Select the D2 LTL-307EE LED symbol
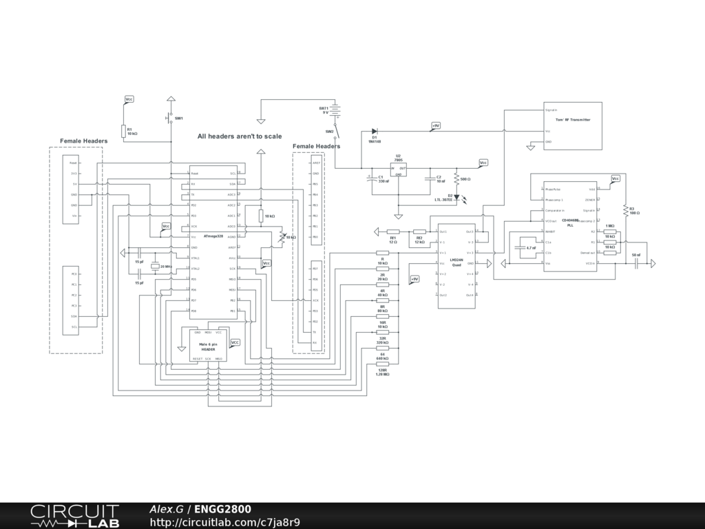 [456, 198]
